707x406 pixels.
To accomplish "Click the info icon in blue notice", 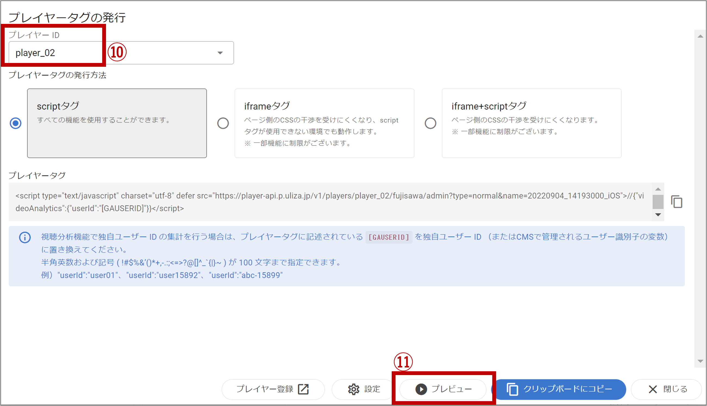I will pos(25,237).
